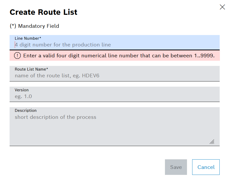Screen dimensions: 229x185
Task: Click Cancel to dismiss the form
Action: click(206, 167)
